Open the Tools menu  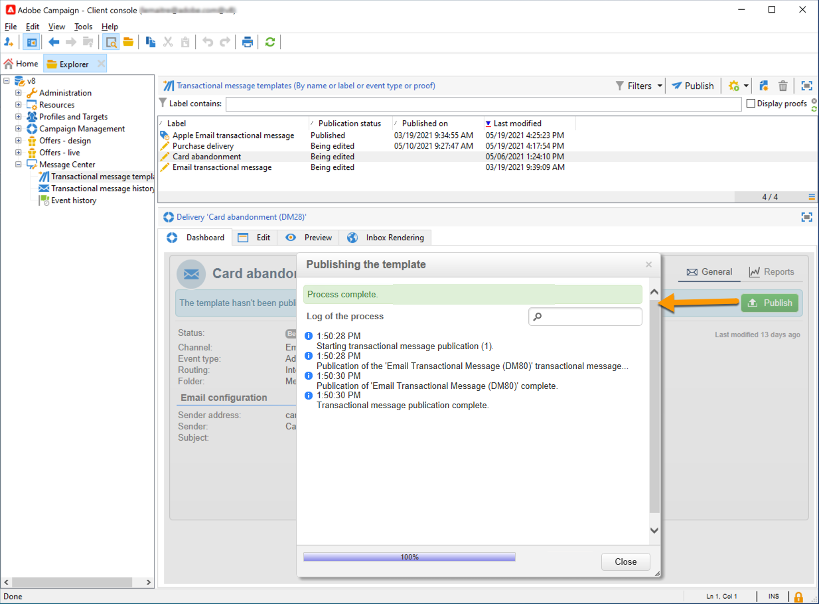coord(83,27)
